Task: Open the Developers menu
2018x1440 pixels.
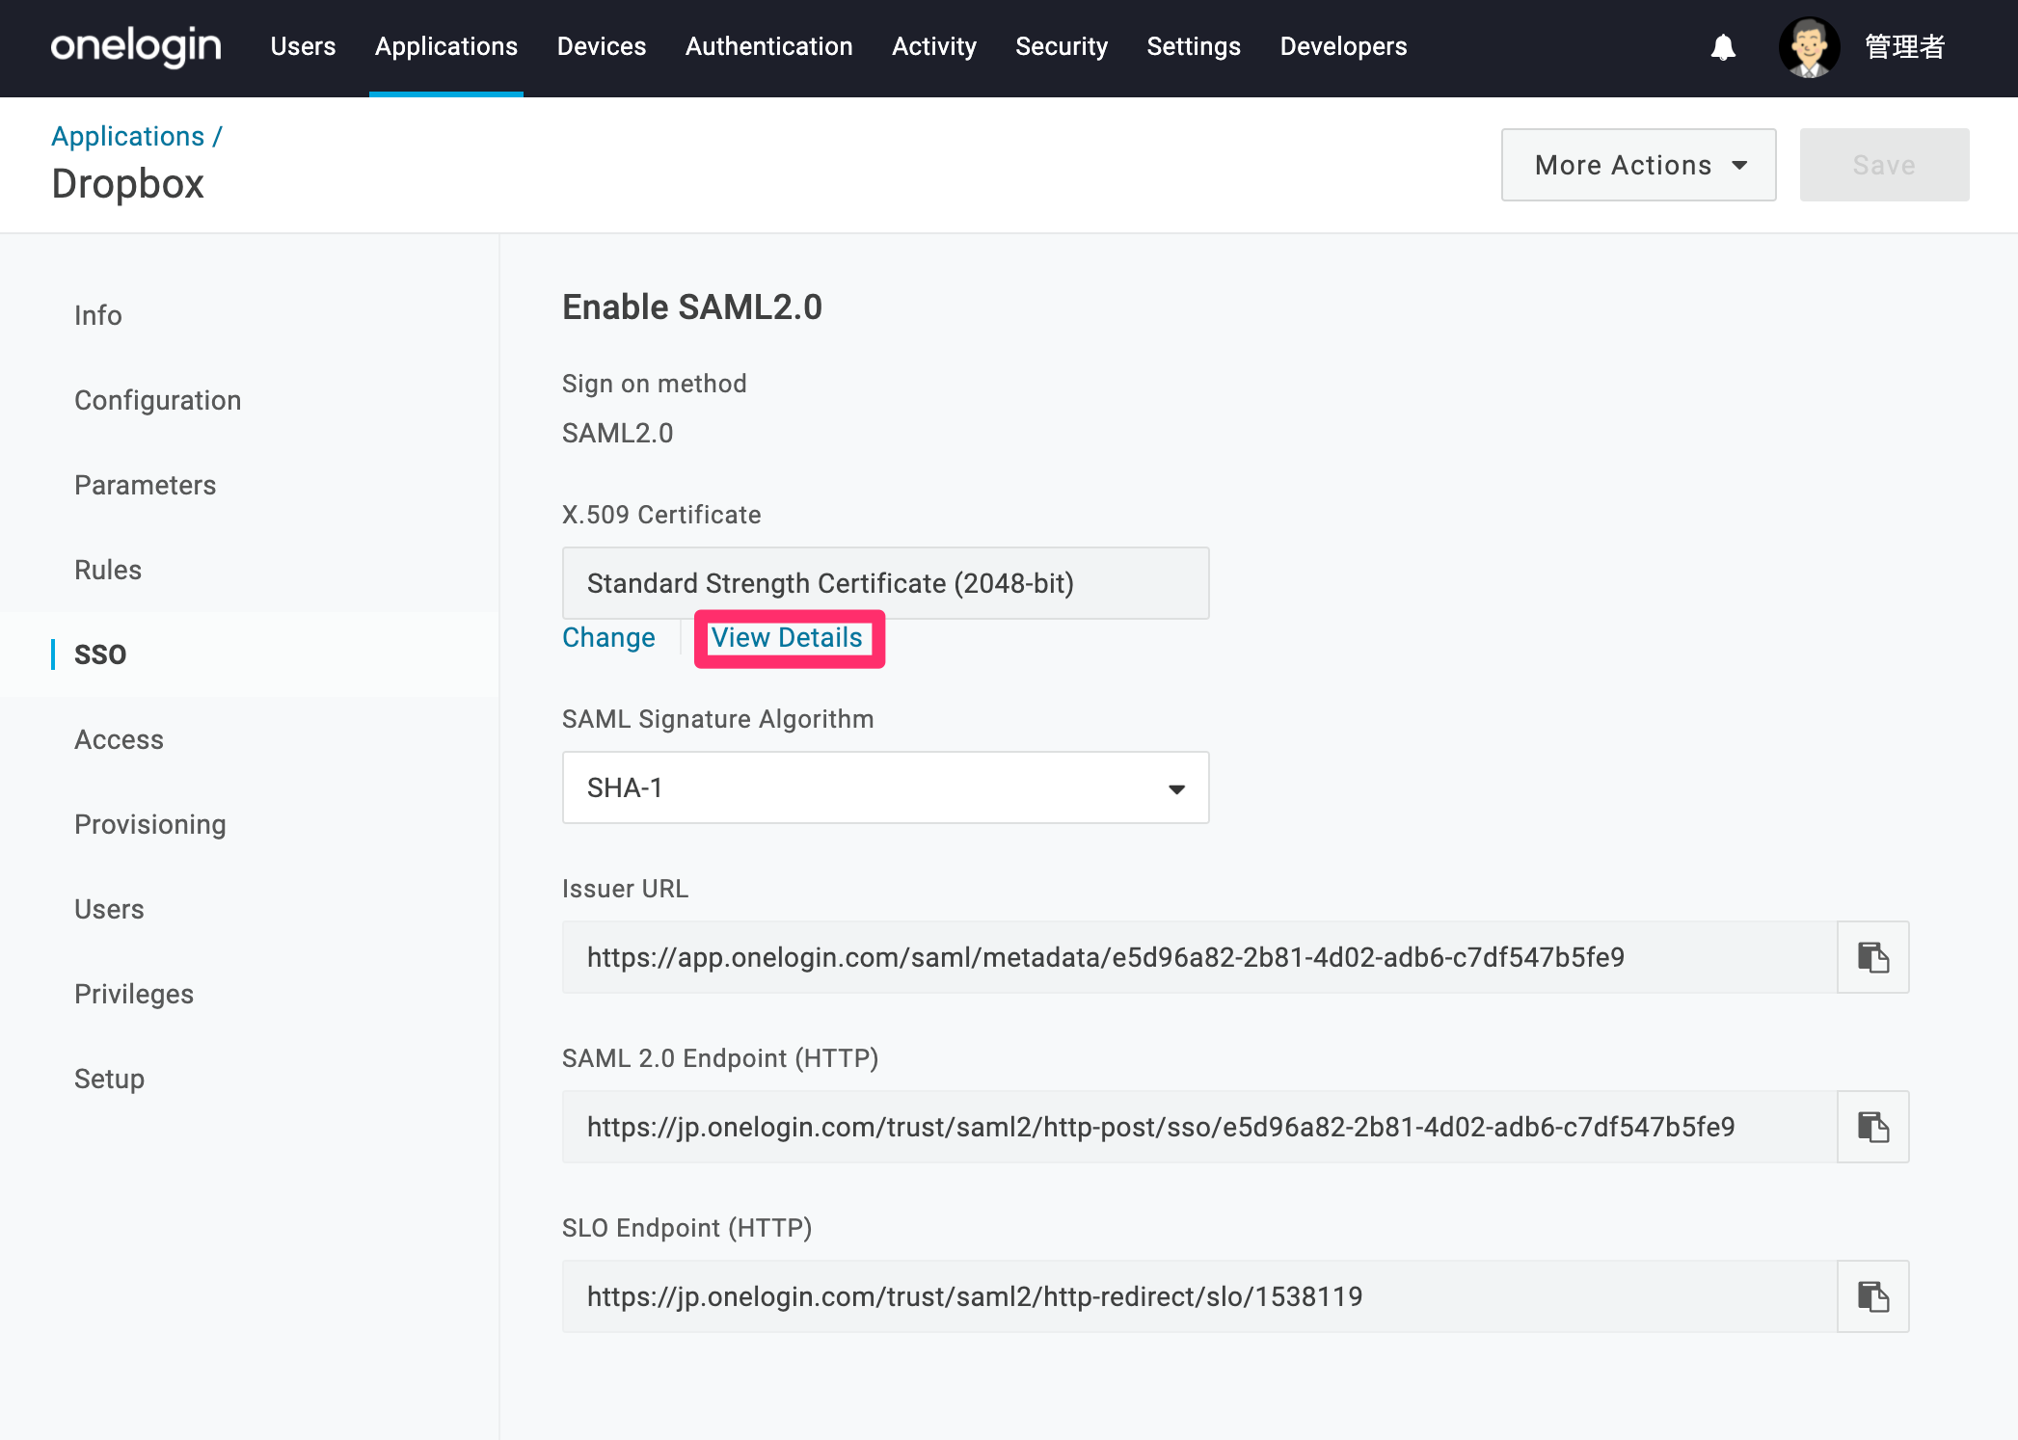Action: pyautogui.click(x=1343, y=46)
